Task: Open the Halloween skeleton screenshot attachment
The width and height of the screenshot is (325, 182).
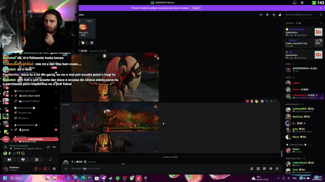Action: 115,128
